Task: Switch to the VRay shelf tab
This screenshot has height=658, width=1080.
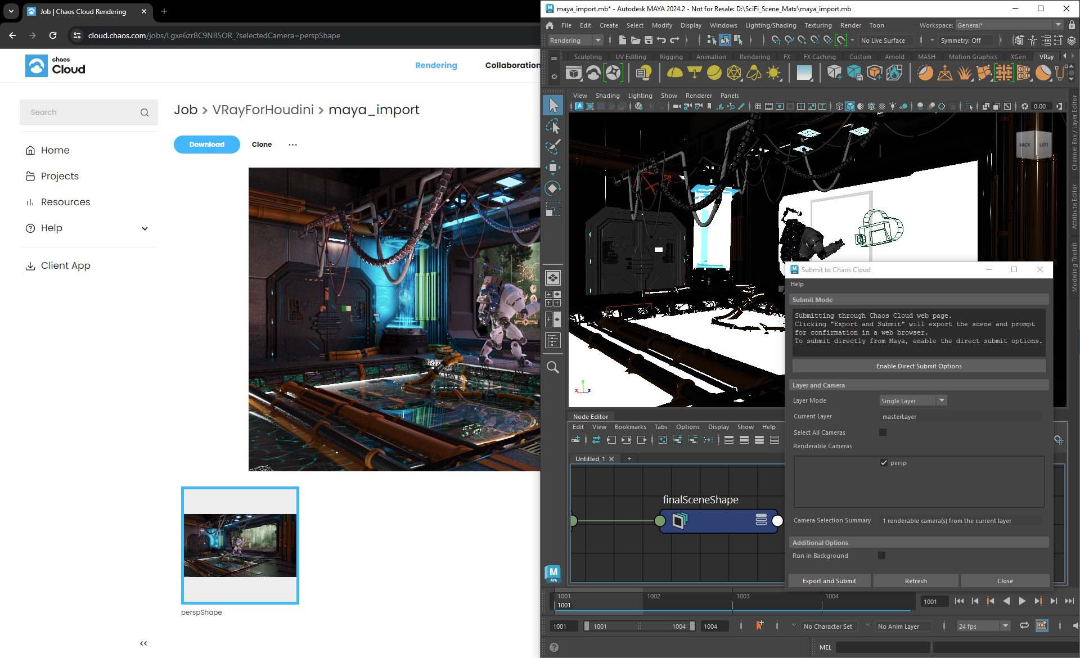Action: pyautogui.click(x=1047, y=56)
